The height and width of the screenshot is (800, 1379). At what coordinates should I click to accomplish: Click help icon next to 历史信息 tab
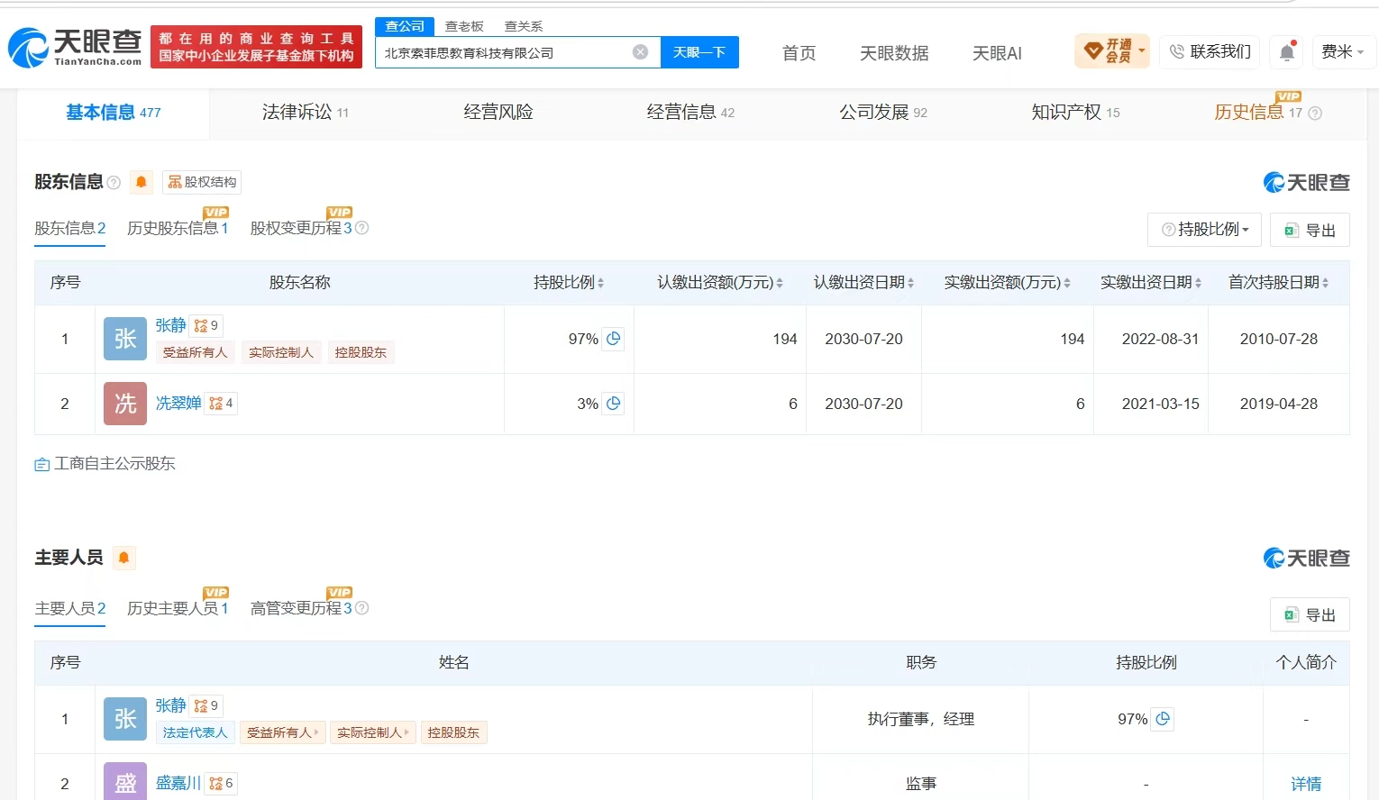(x=1315, y=114)
